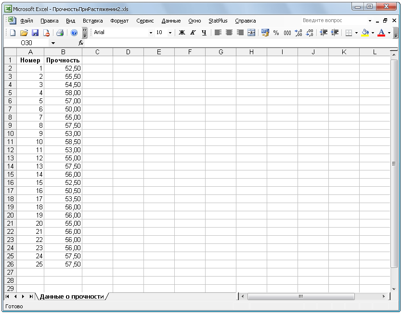Select the cell with value 58,50
This screenshot has height=314, width=402.
pos(63,142)
